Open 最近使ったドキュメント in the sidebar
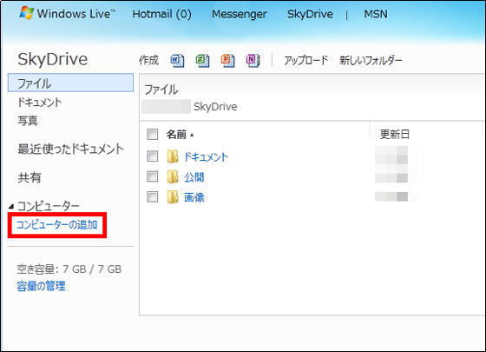 (x=70, y=149)
